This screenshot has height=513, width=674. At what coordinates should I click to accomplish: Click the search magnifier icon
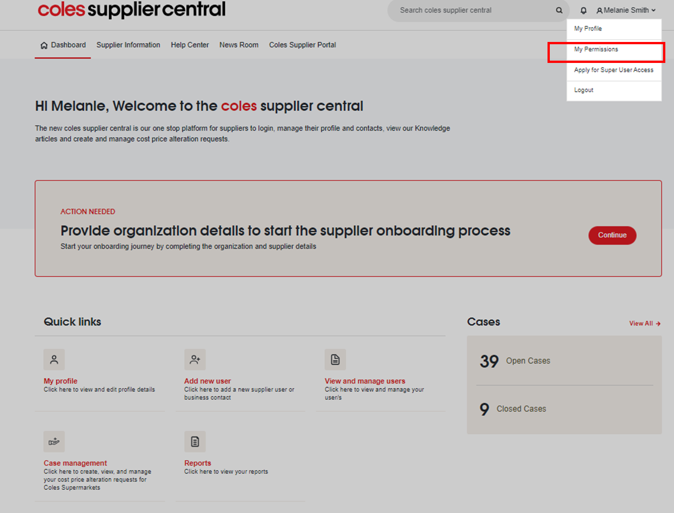click(x=559, y=10)
